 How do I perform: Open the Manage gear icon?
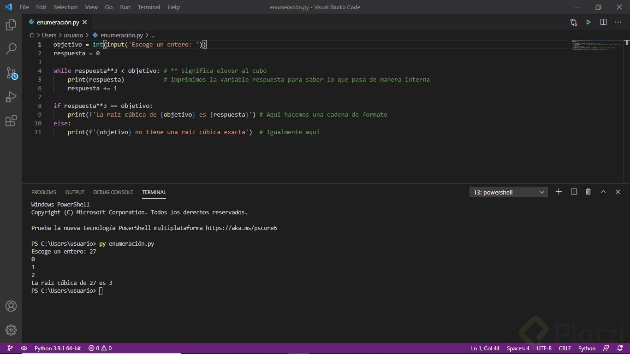coord(11,330)
